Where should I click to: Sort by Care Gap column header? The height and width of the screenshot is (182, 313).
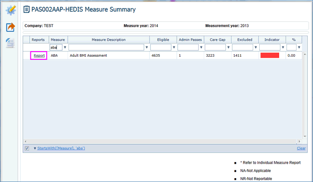point(216,40)
